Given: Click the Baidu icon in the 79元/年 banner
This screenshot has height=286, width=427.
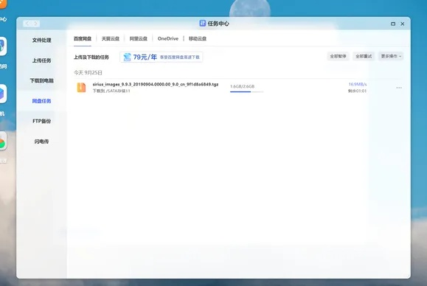Looking at the screenshot, I should pyautogui.click(x=127, y=57).
